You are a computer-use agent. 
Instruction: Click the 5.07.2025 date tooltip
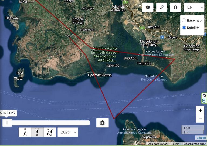tap(8, 113)
